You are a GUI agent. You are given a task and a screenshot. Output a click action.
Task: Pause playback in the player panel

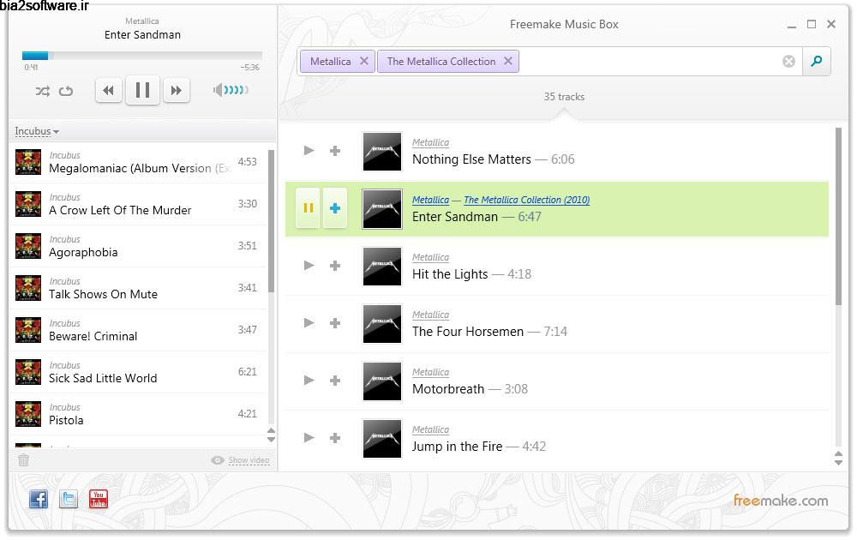click(142, 90)
